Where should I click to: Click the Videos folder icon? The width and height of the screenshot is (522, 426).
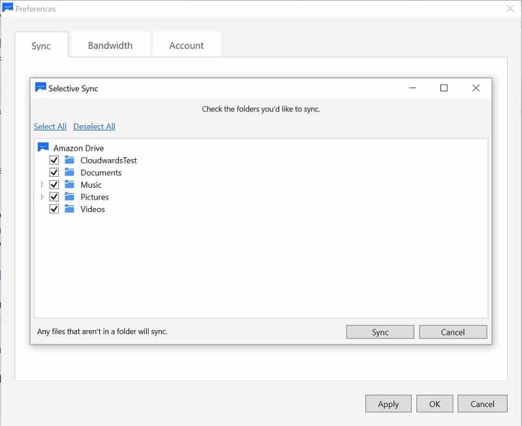(69, 209)
